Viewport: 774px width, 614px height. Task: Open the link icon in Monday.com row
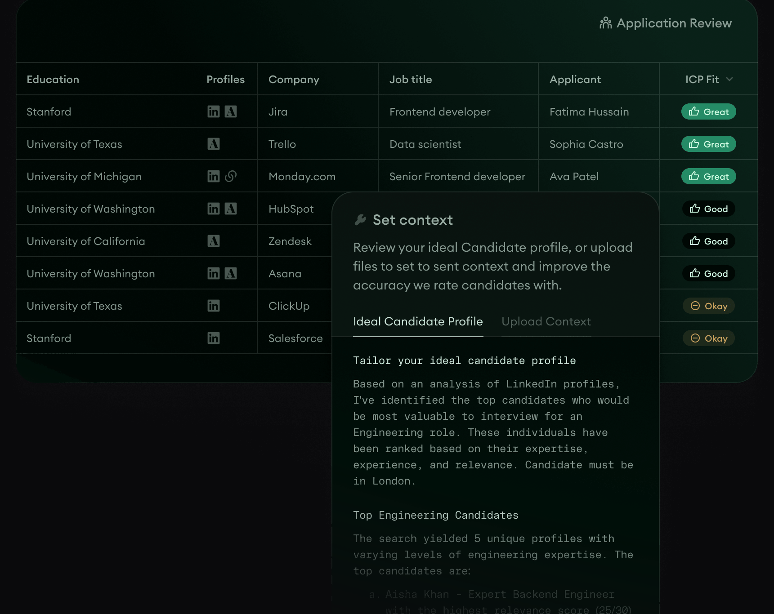(x=231, y=176)
